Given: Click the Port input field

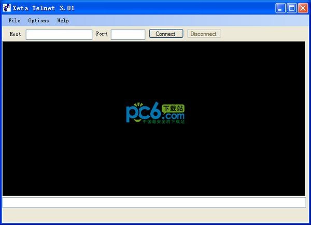Looking at the screenshot, I should click(128, 35).
